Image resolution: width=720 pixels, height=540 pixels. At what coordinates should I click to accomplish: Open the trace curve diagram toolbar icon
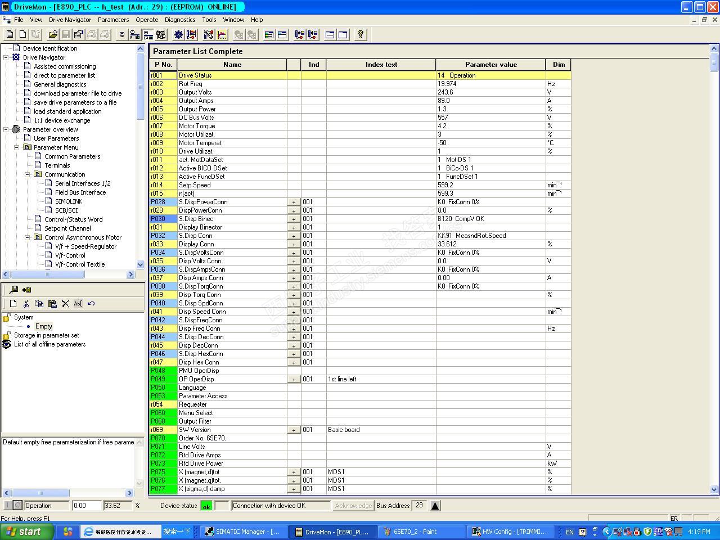coord(222,35)
